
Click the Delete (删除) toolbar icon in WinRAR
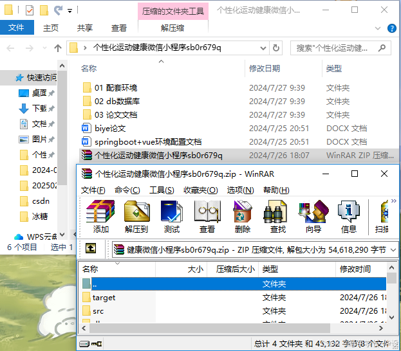(243, 217)
